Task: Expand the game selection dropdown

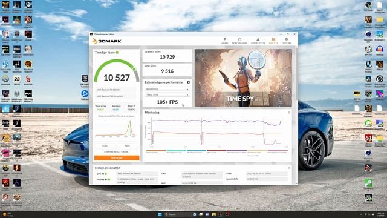Action: point(167,89)
